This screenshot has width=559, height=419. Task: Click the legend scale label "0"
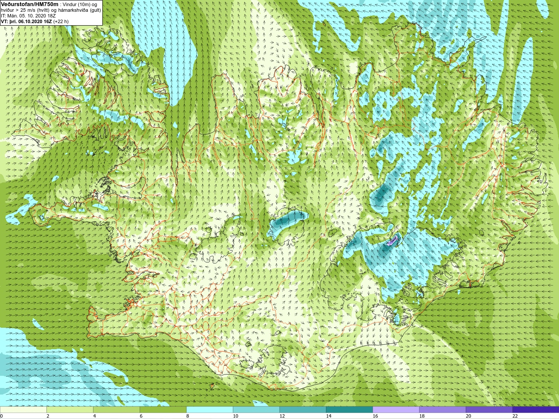click(1, 416)
